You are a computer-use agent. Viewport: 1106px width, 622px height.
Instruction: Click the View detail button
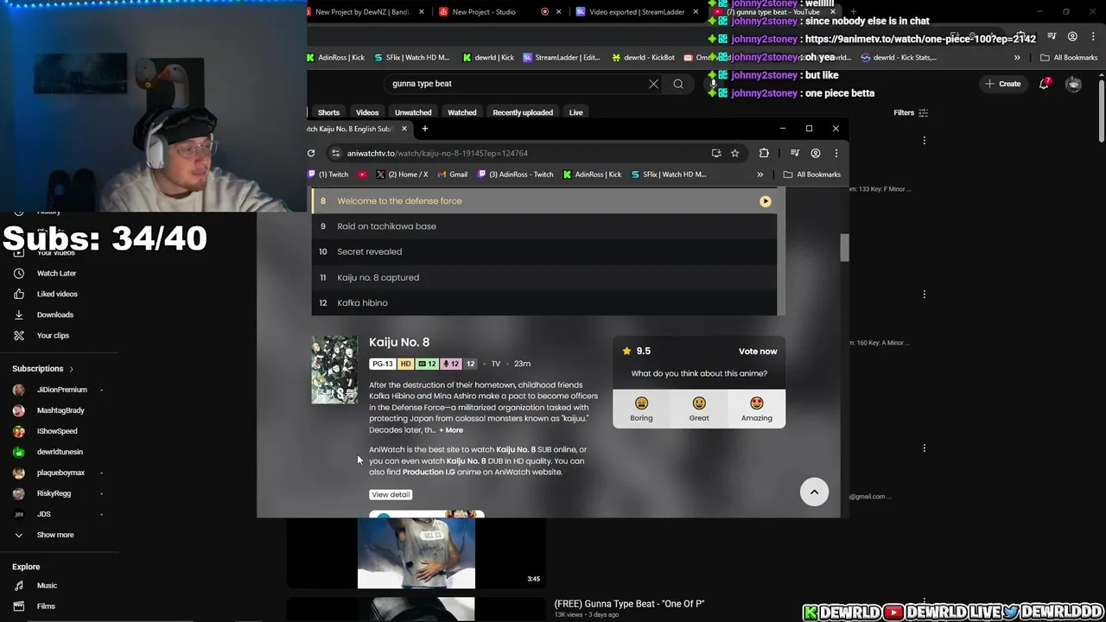[391, 495]
